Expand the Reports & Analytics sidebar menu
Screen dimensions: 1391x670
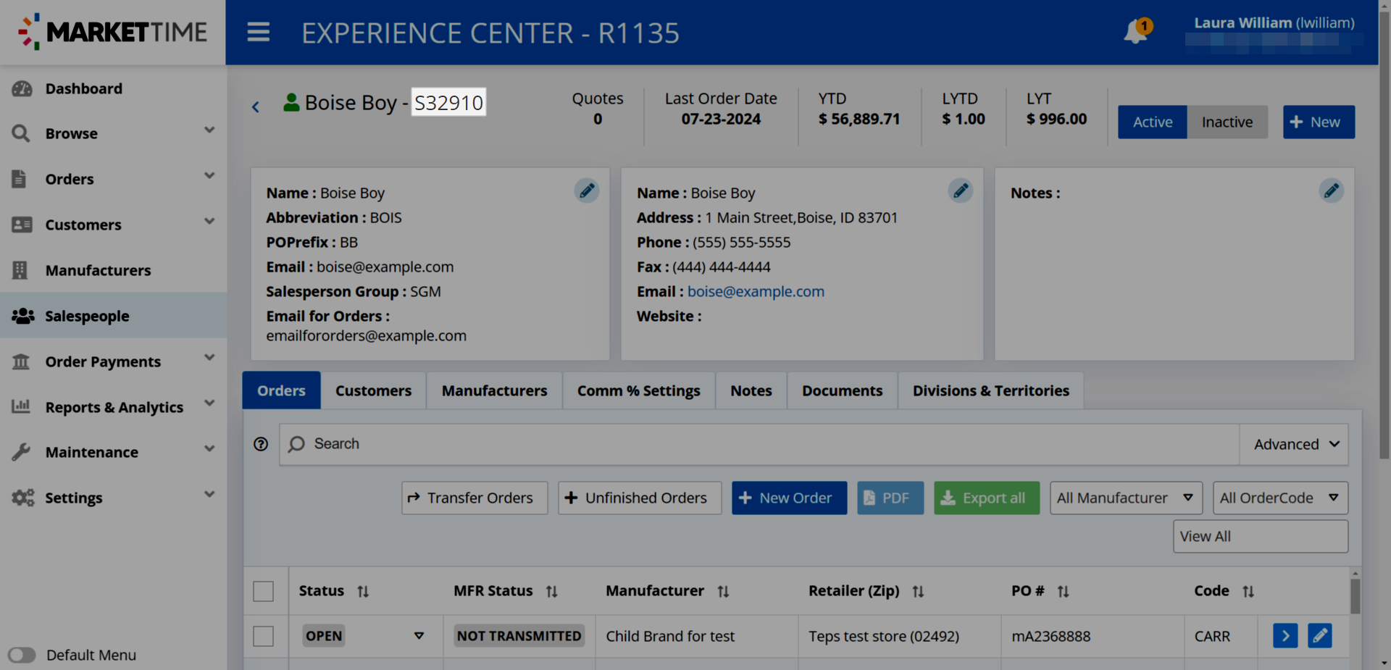[x=209, y=403]
